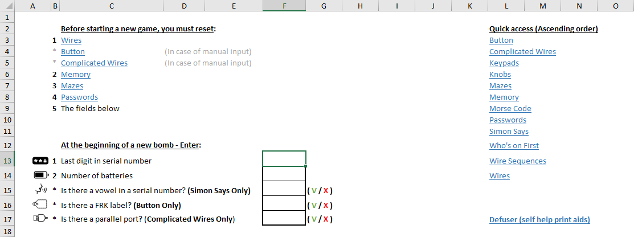
Task: Select column F header
Action: pyautogui.click(x=284, y=6)
